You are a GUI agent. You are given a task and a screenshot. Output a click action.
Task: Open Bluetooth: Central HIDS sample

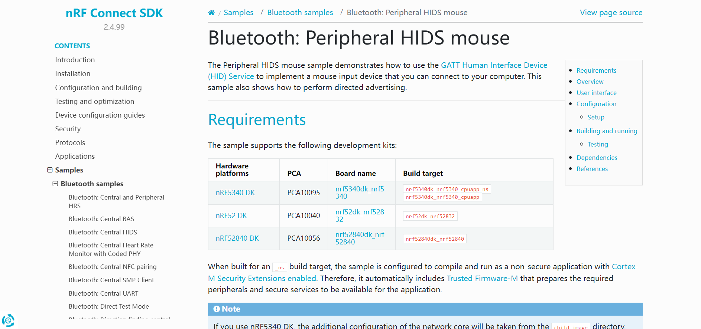pos(103,232)
